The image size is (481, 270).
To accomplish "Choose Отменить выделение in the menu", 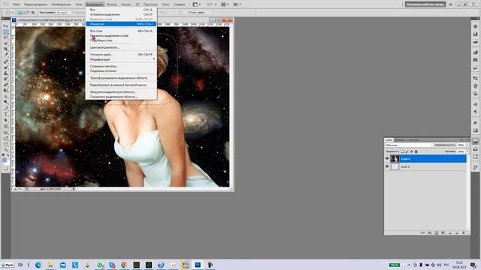I will [x=121, y=14].
